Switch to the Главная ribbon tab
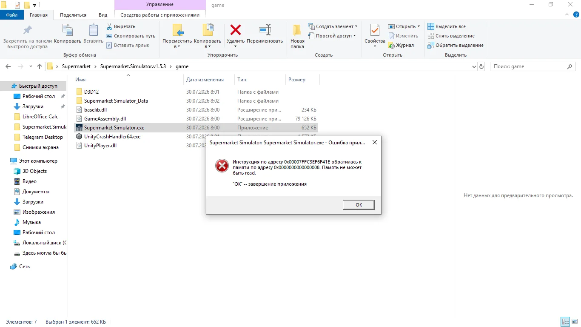 click(x=39, y=14)
